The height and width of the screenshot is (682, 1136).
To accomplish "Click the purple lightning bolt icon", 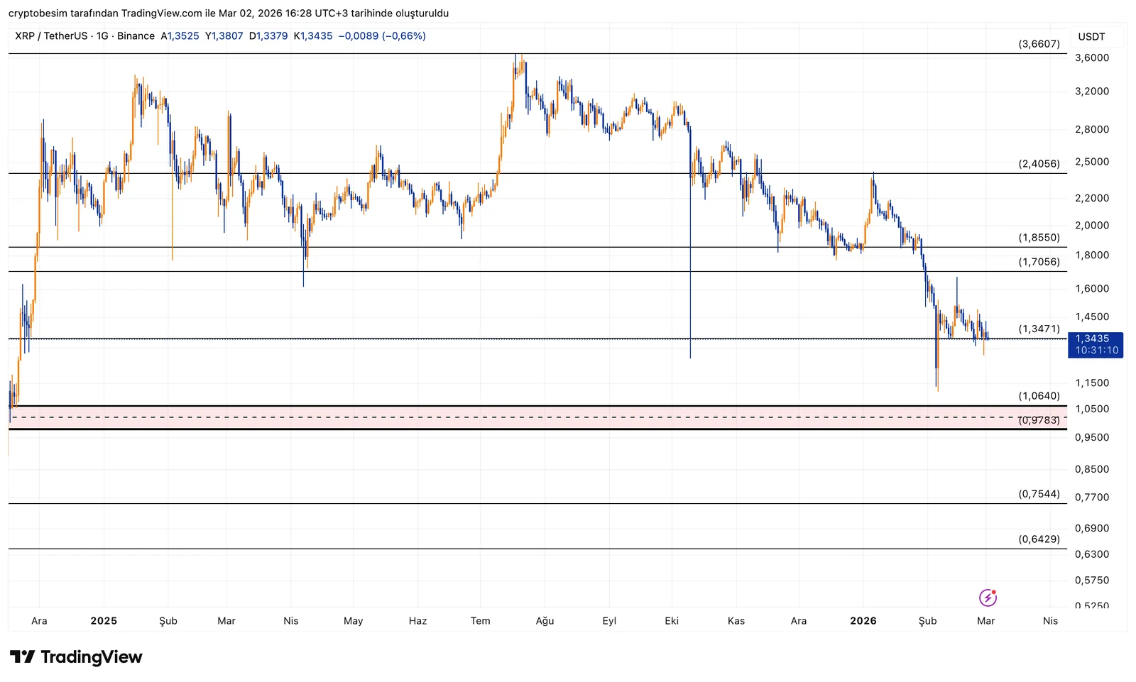I will [x=988, y=598].
